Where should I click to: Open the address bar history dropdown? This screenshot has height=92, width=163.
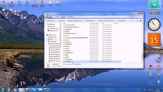tap(128, 17)
